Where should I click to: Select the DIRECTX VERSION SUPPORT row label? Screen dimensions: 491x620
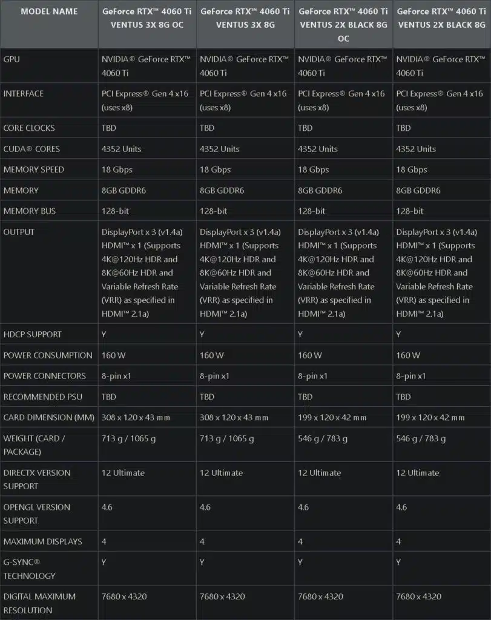point(37,480)
